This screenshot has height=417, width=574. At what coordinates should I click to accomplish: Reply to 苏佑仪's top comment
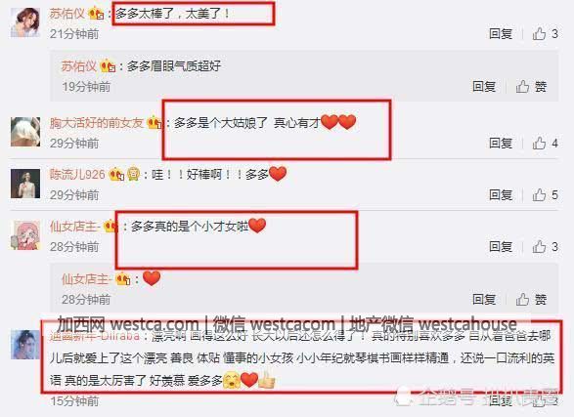(501, 33)
